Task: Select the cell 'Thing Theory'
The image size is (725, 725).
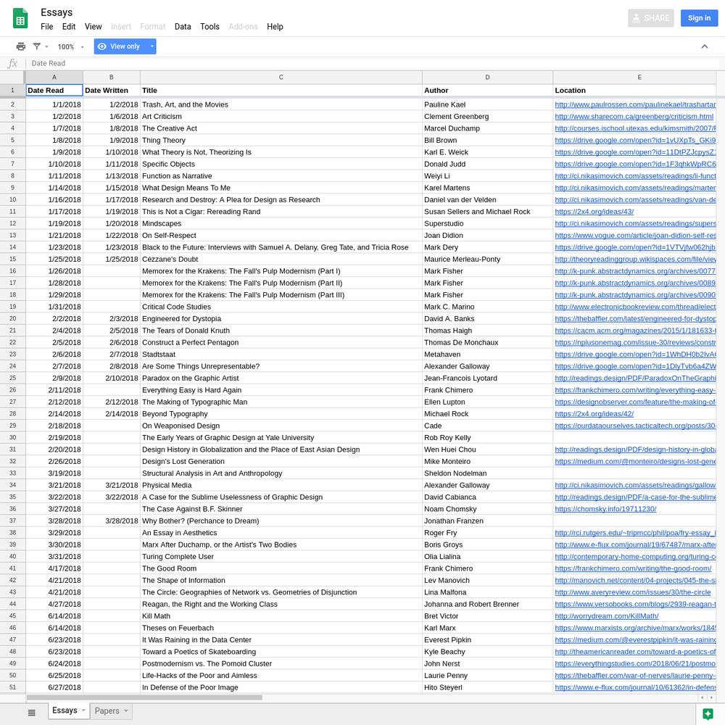Action: [x=281, y=140]
